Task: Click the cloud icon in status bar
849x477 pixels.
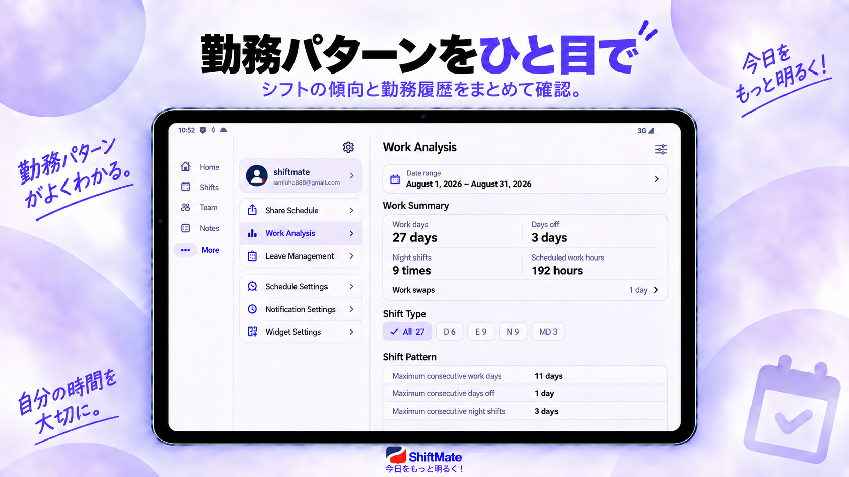Action: [x=223, y=130]
